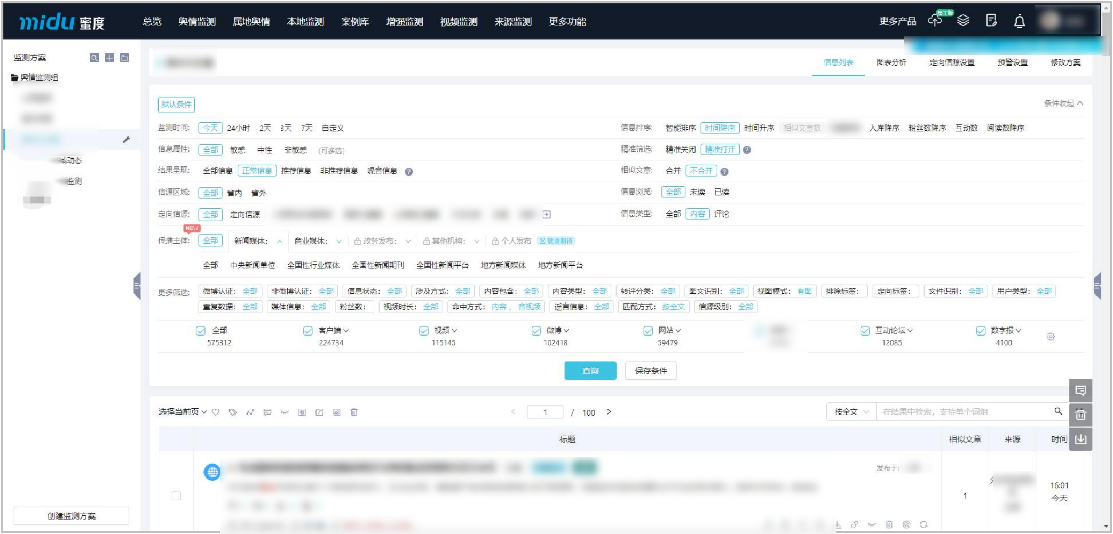Add more 定向信源 with the plus-box icon

pos(547,214)
